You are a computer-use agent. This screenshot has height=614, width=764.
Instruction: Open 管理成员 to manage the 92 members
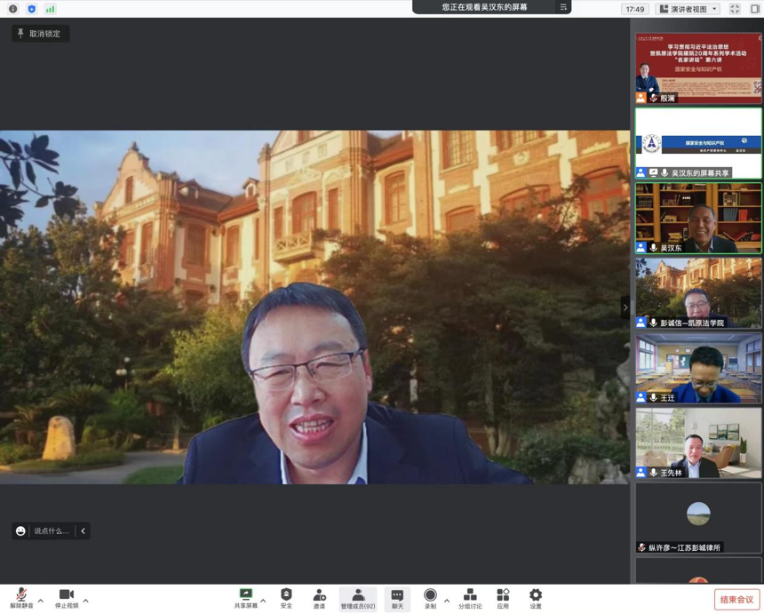357,597
